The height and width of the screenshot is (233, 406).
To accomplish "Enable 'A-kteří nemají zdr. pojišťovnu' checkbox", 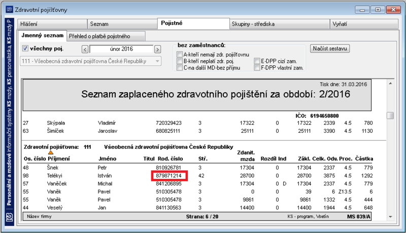I will tap(180, 55).
